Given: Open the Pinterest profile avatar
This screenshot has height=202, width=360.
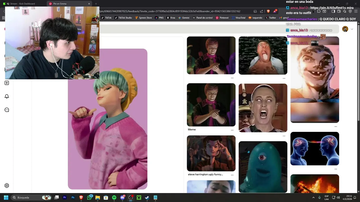Looking at the screenshot, I should tap(345, 29).
